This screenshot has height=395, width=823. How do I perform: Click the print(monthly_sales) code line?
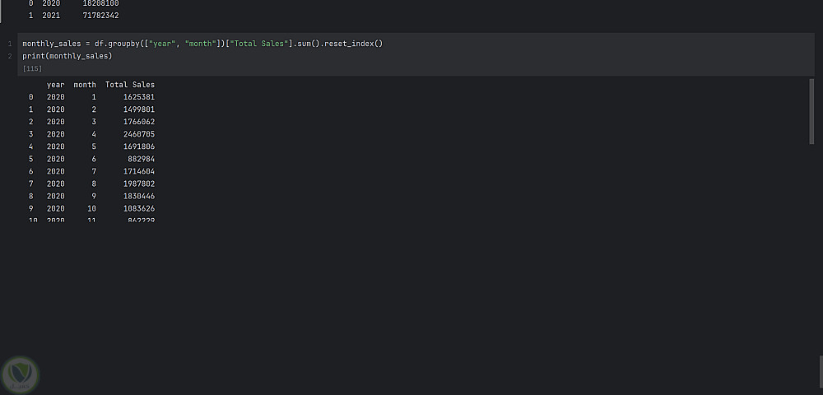click(67, 56)
